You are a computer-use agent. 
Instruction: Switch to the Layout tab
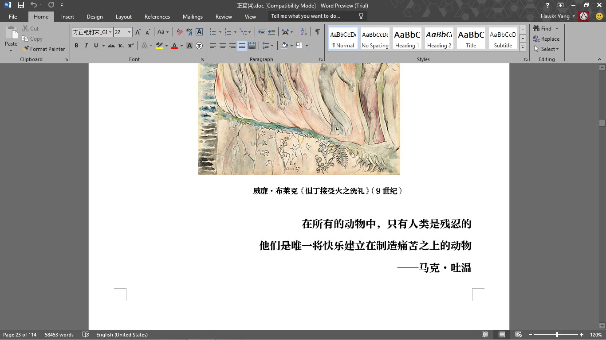pos(124,17)
